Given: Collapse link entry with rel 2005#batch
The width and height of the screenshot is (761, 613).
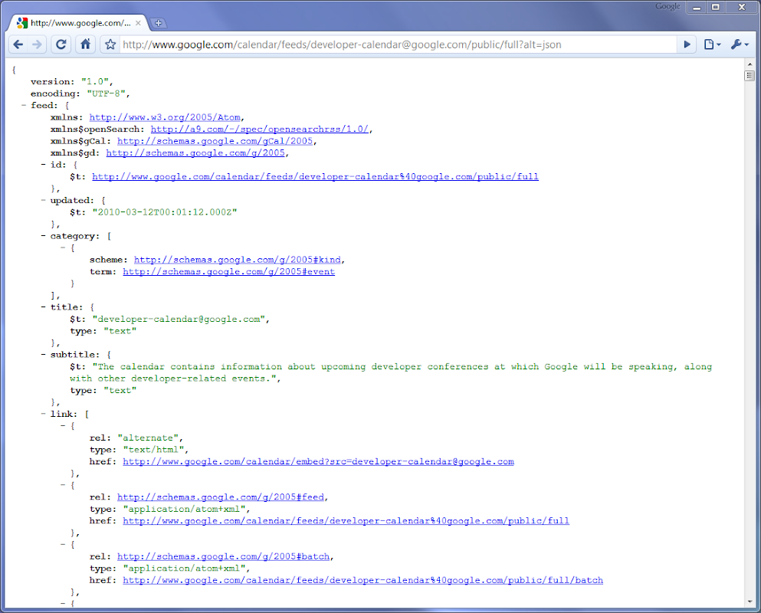Looking at the screenshot, I should pyautogui.click(x=63, y=545).
